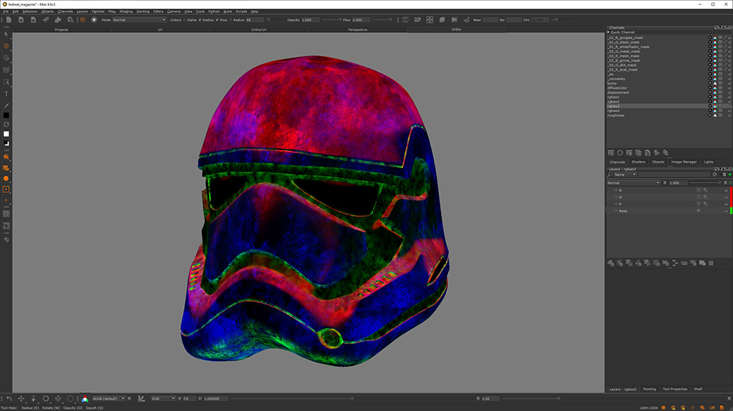733x411 pixels.
Task: Hide the Base layer using its eye icon
Action: [615, 211]
